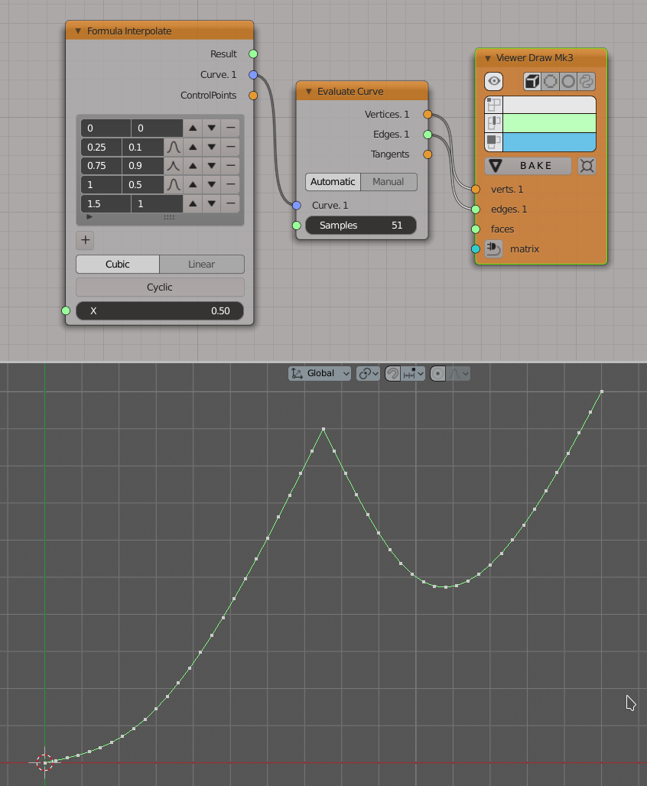The width and height of the screenshot is (647, 786).
Task: Click the python script icon in Viewer Draw
Action: 587,81
